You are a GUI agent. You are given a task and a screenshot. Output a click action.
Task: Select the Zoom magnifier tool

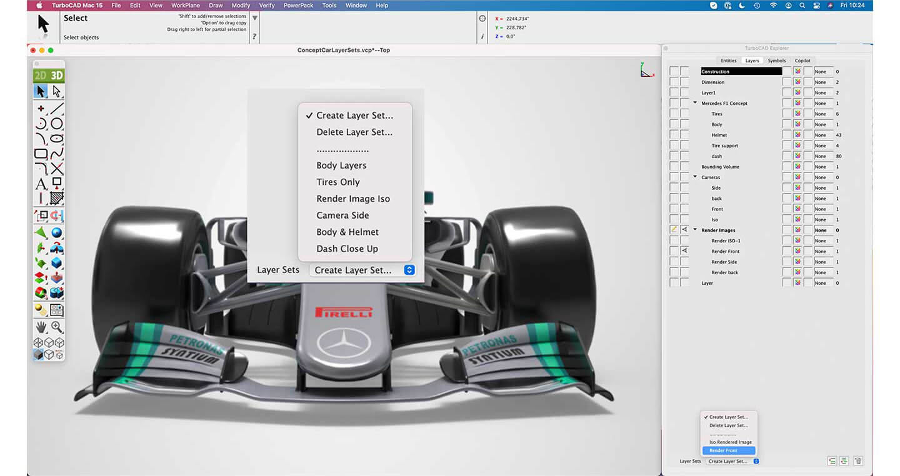tap(57, 327)
